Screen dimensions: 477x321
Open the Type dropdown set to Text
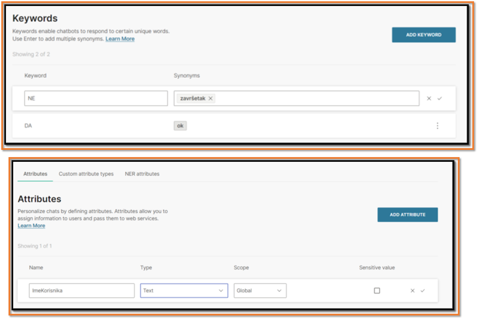[184, 291]
